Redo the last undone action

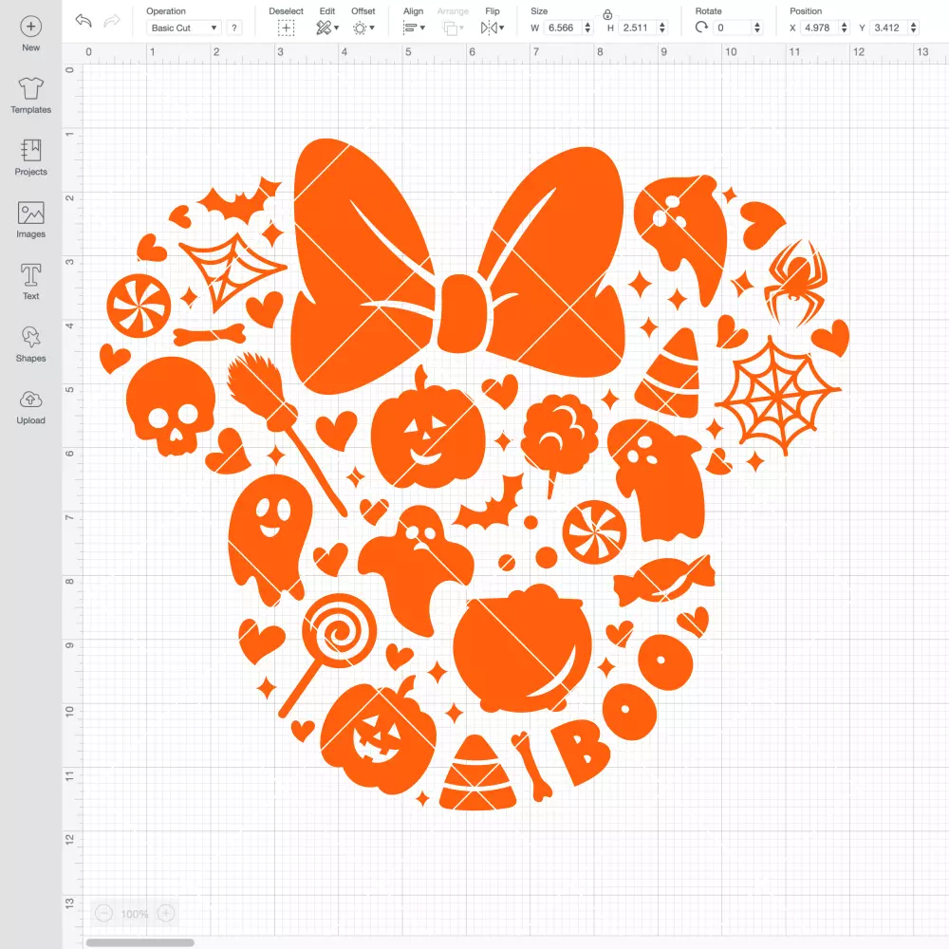tap(112, 21)
